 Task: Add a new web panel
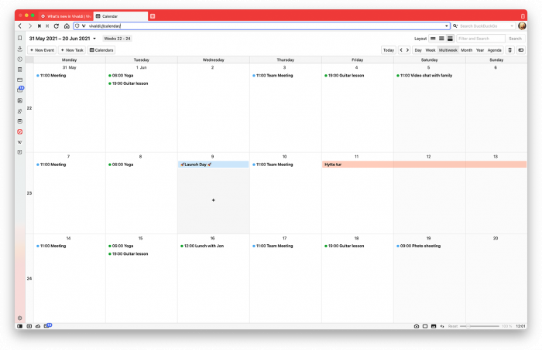pos(19,152)
